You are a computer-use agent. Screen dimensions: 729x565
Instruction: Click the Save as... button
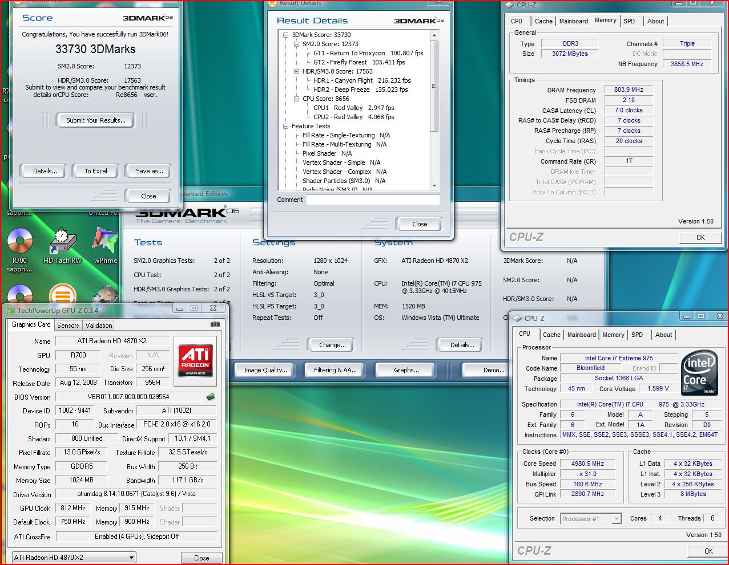click(x=150, y=171)
